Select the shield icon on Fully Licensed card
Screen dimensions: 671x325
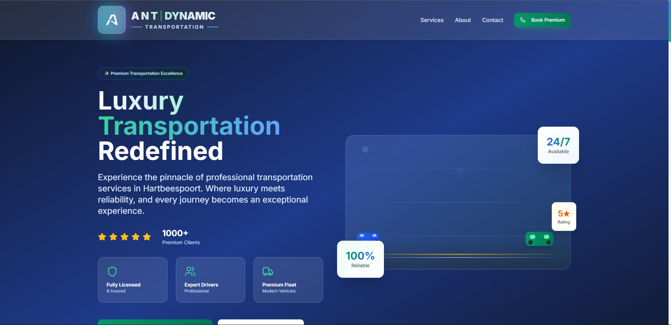(112, 271)
